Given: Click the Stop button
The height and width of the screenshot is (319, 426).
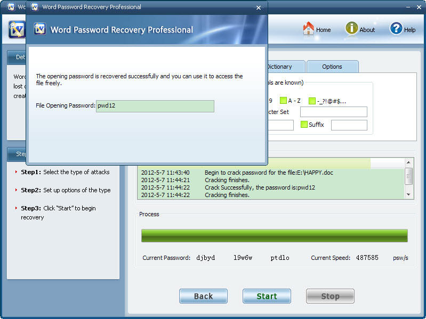Looking at the screenshot, I should click(330, 296).
